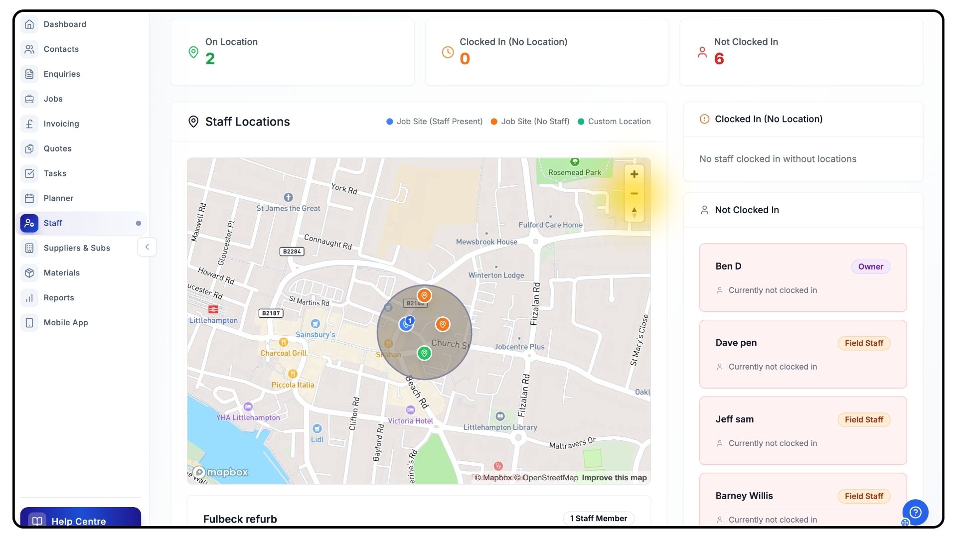Open Suppliers & Subs page
This screenshot has height=538, width=957.
coord(77,248)
